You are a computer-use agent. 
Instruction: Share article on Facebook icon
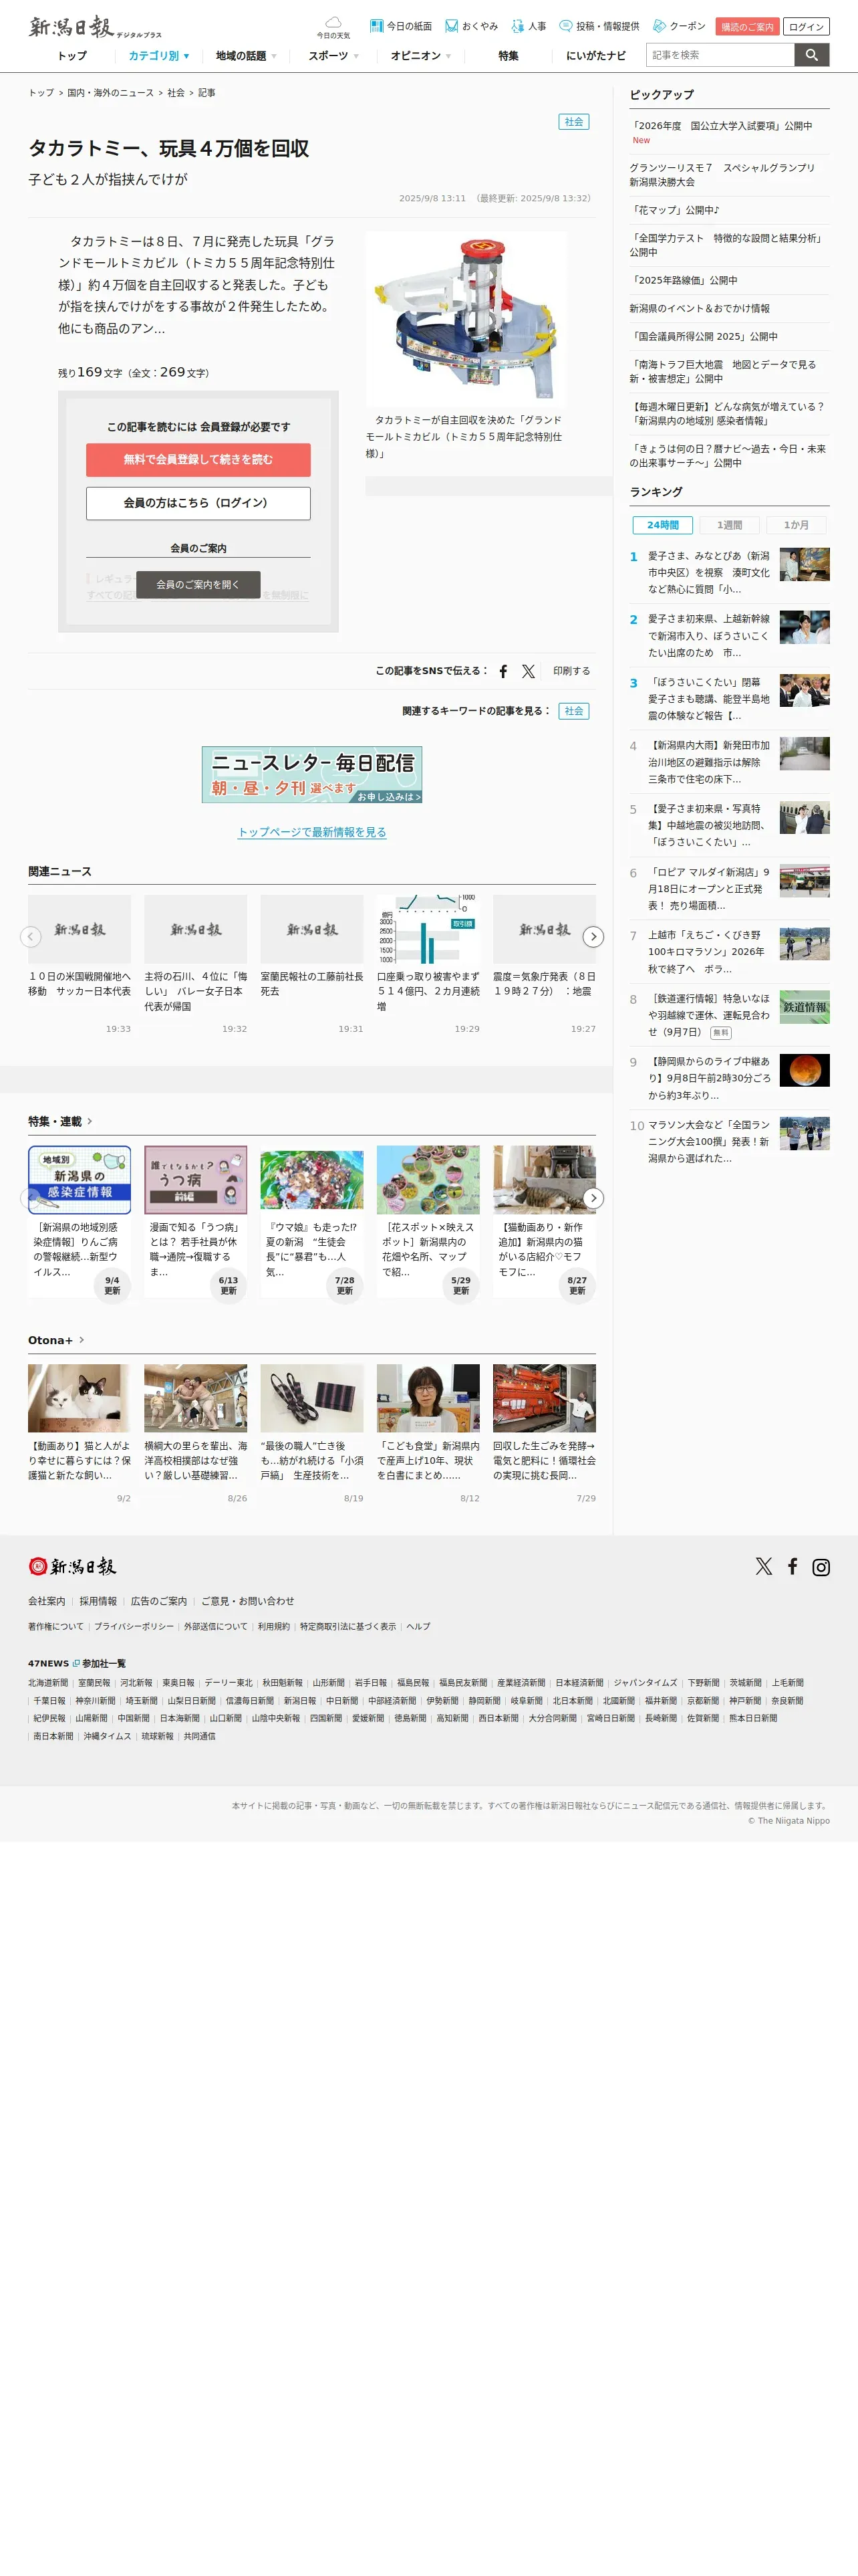503,671
